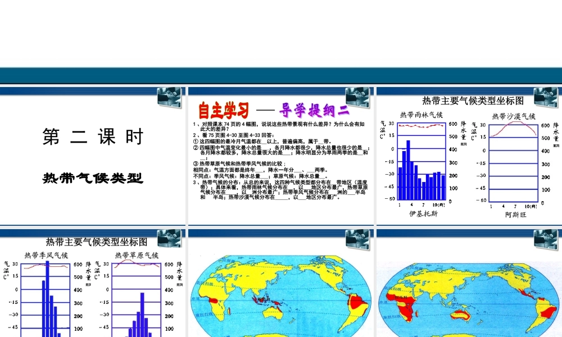Click the microscope logo on the 伊基托斯 chart slide
Viewport: 562px width, 337px height.
click(x=546, y=97)
